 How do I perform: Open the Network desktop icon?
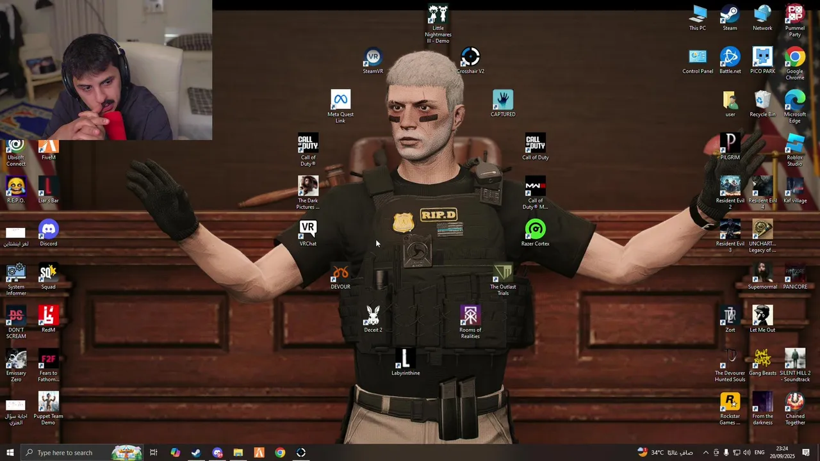pos(762,18)
